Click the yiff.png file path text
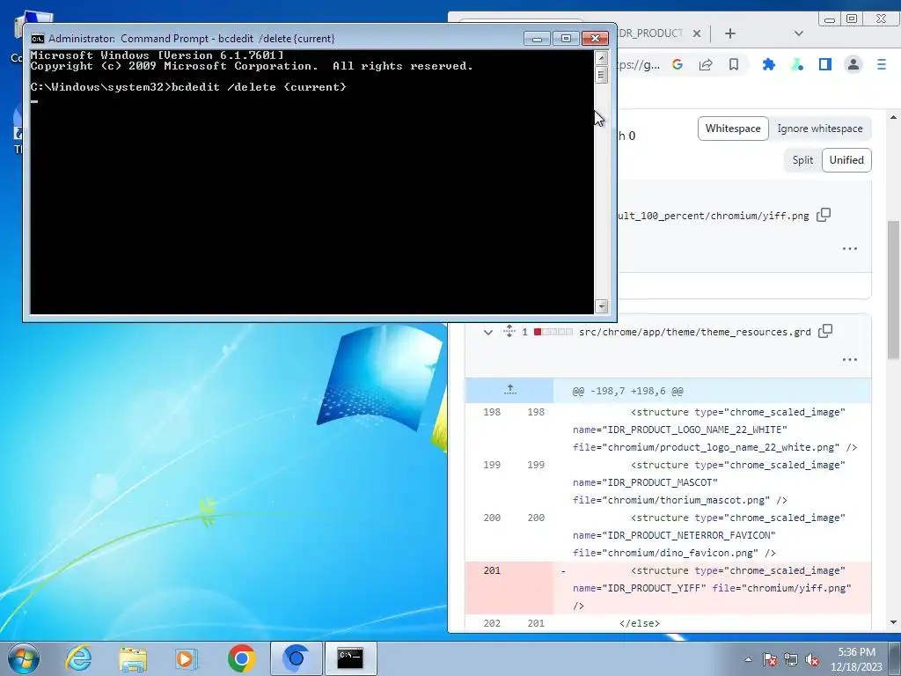Image resolution: width=901 pixels, height=676 pixels. point(713,216)
